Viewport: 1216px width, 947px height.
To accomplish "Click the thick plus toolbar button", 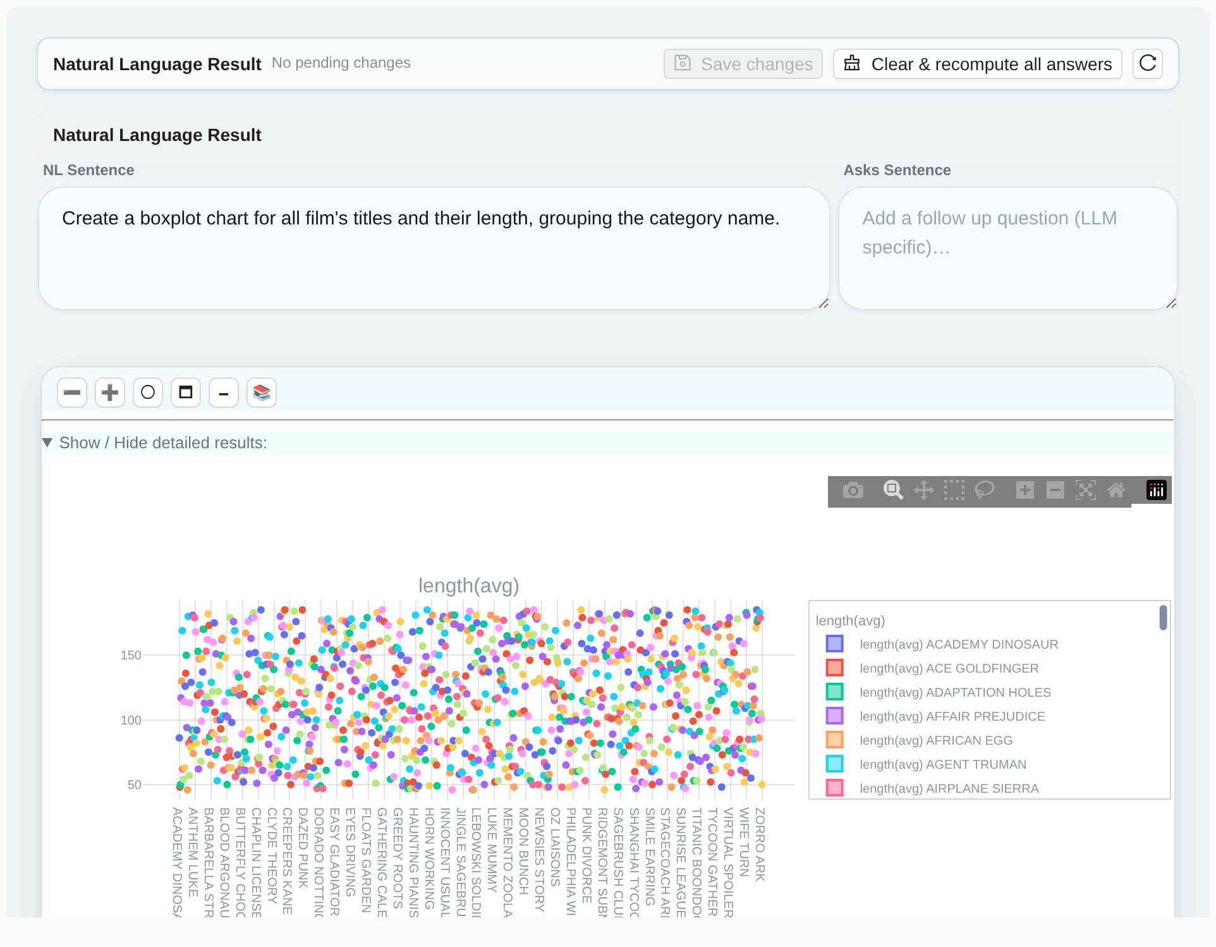I will pyautogui.click(x=109, y=393).
